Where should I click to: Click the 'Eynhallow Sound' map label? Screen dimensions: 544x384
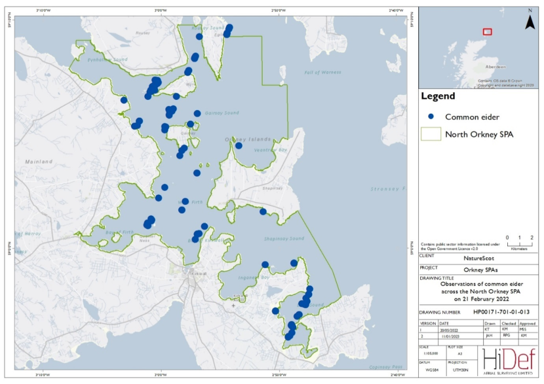pos(107,60)
